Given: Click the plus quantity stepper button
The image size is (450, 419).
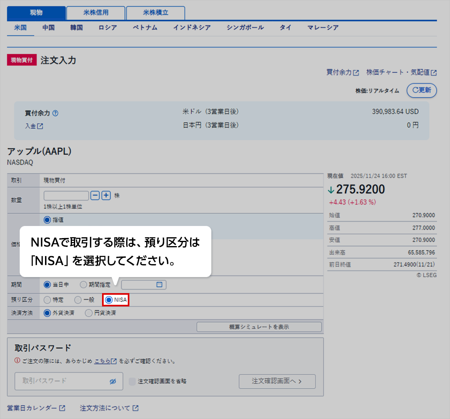Looking at the screenshot, I should [106, 196].
